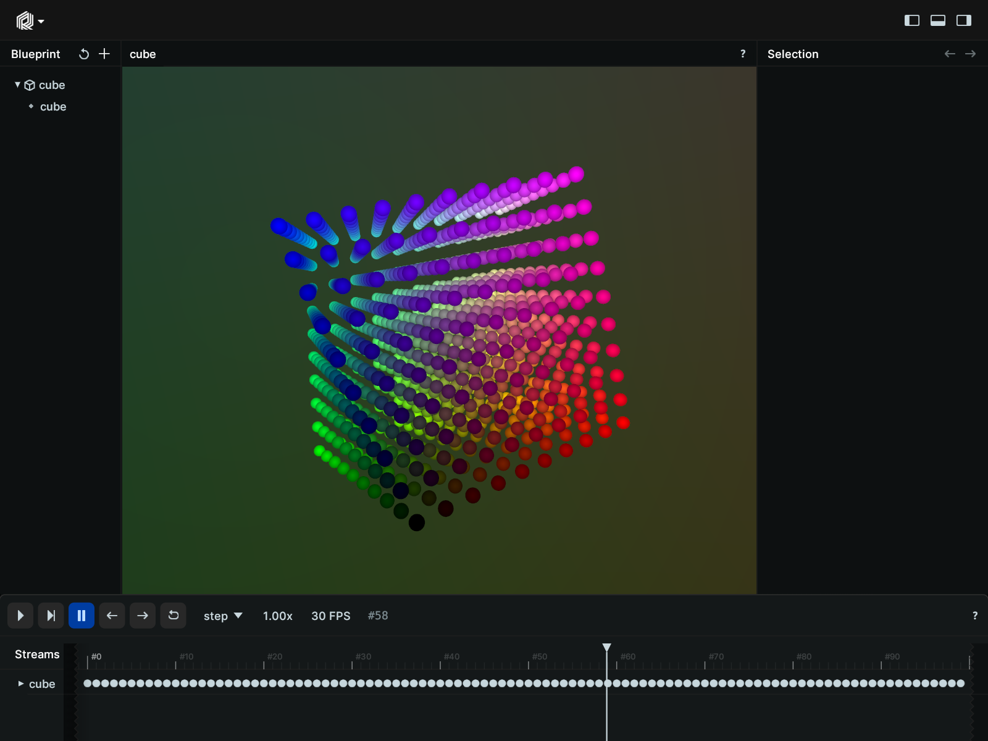The height and width of the screenshot is (741, 988).
Task: Select the cube viewport tab
Action: pos(143,54)
